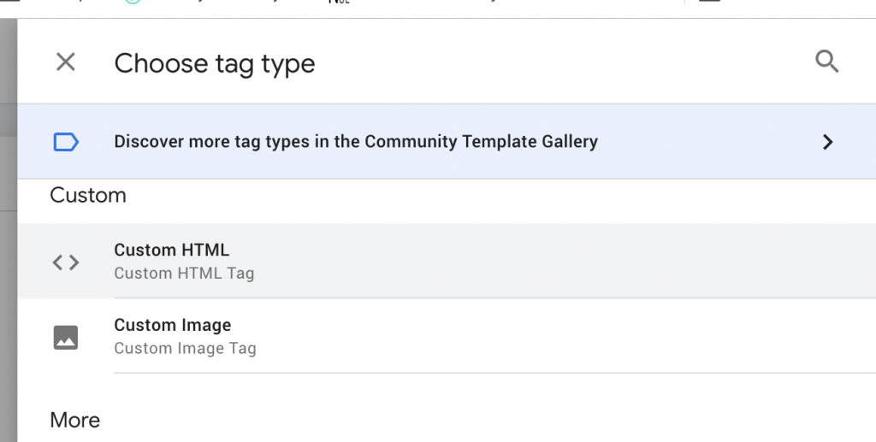Click empty right side of Custom Image row
This screenshot has height=442, width=876.
pyautogui.click(x=559, y=337)
